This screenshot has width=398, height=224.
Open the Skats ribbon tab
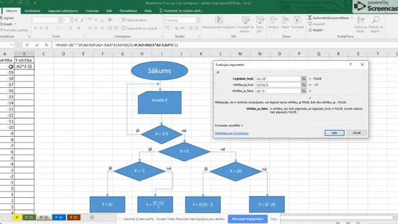(148, 11)
